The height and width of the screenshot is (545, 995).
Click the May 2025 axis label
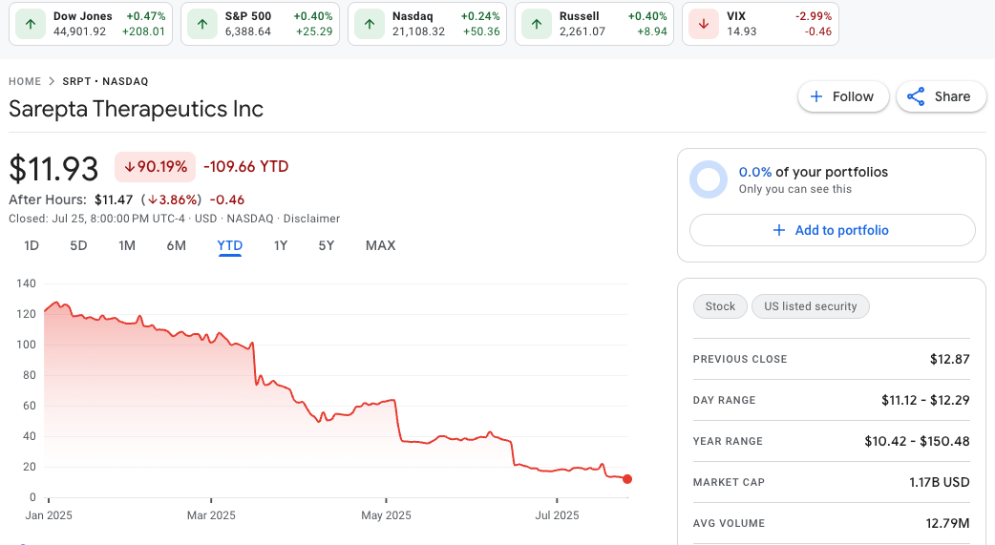[x=386, y=515]
